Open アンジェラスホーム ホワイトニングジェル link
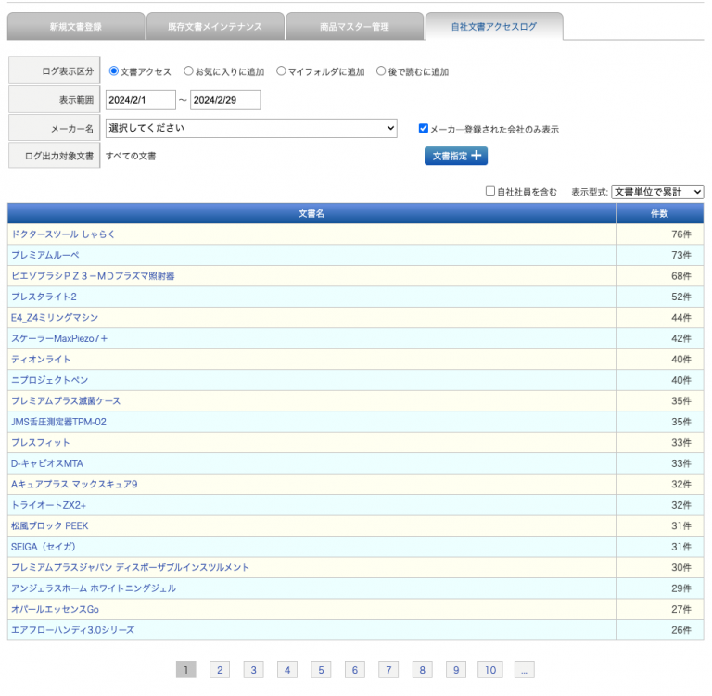This screenshot has width=712, height=696. coord(94,588)
